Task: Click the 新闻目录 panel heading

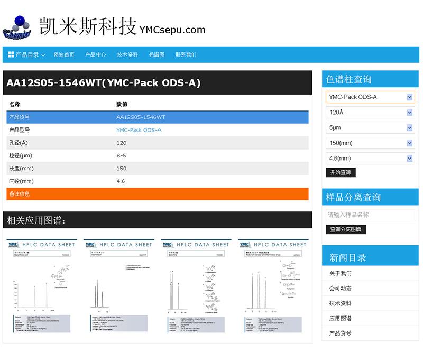Action: click(x=347, y=257)
